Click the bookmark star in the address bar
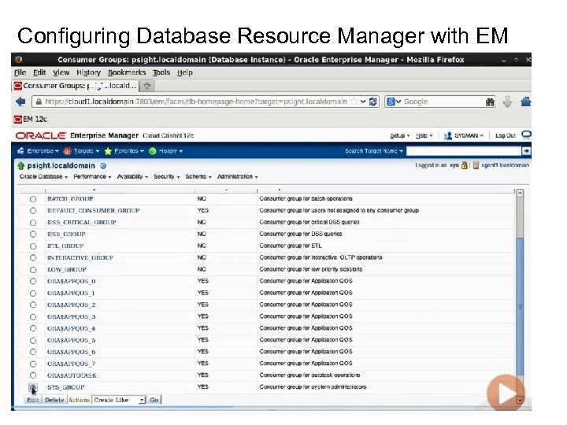Screen dimensions: 567x425 tap(354, 102)
